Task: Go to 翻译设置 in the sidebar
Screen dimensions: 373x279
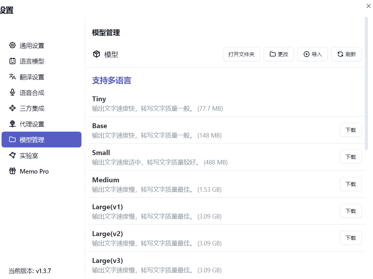Action: point(41,77)
